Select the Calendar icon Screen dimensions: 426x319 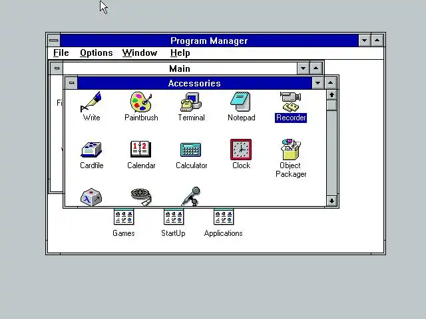click(x=140, y=149)
